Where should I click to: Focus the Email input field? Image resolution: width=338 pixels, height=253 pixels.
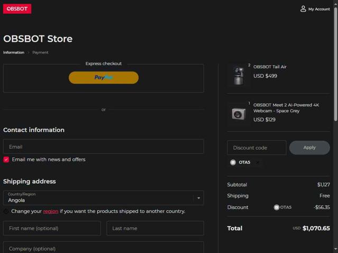click(x=104, y=147)
